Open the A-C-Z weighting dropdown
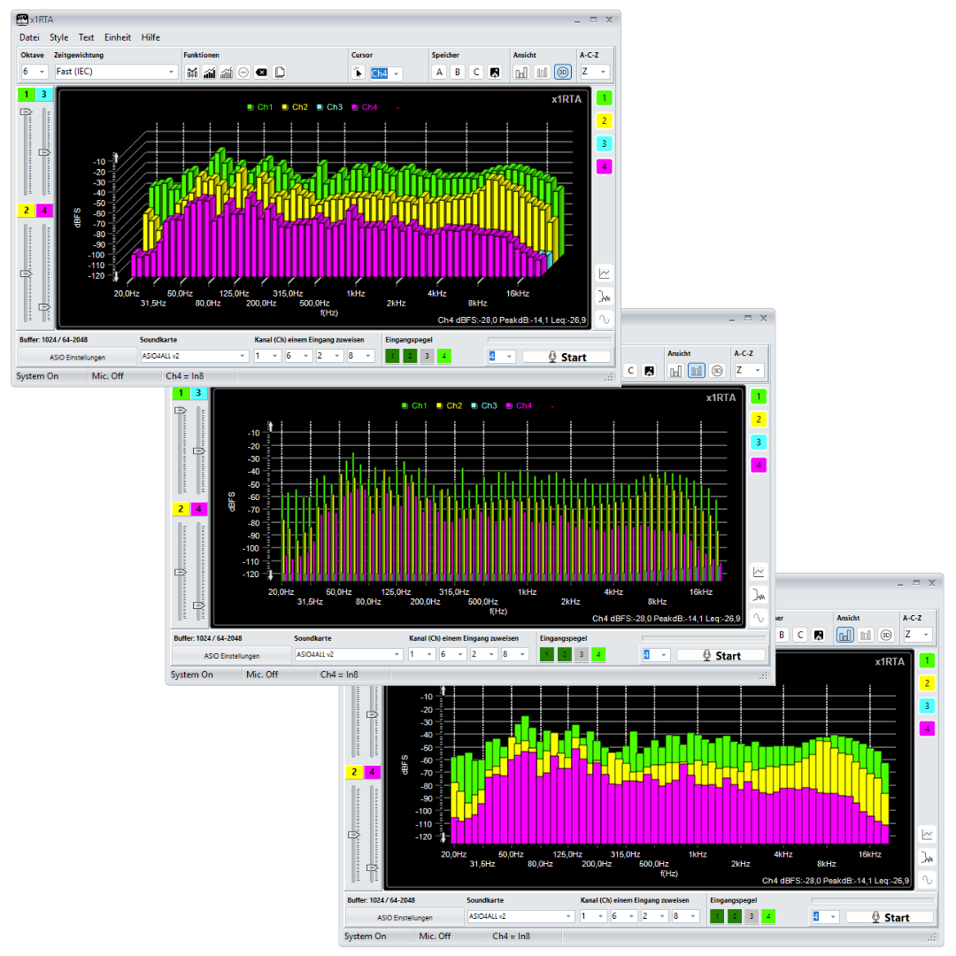The image size is (956, 956). (594, 72)
